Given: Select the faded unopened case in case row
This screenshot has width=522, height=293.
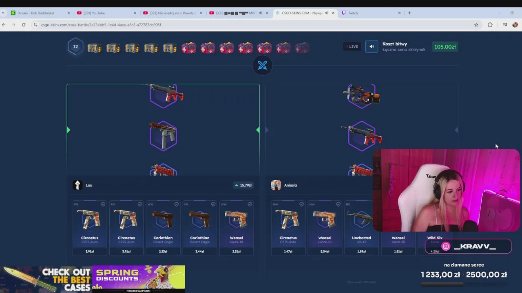Looking at the screenshot, I should point(302,48).
